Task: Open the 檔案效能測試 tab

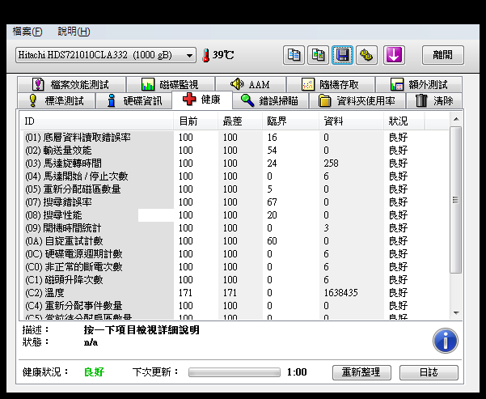Action: click(72, 84)
